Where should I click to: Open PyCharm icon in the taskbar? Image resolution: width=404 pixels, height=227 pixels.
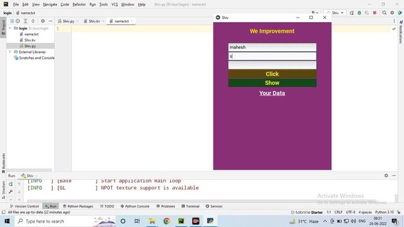point(181,221)
